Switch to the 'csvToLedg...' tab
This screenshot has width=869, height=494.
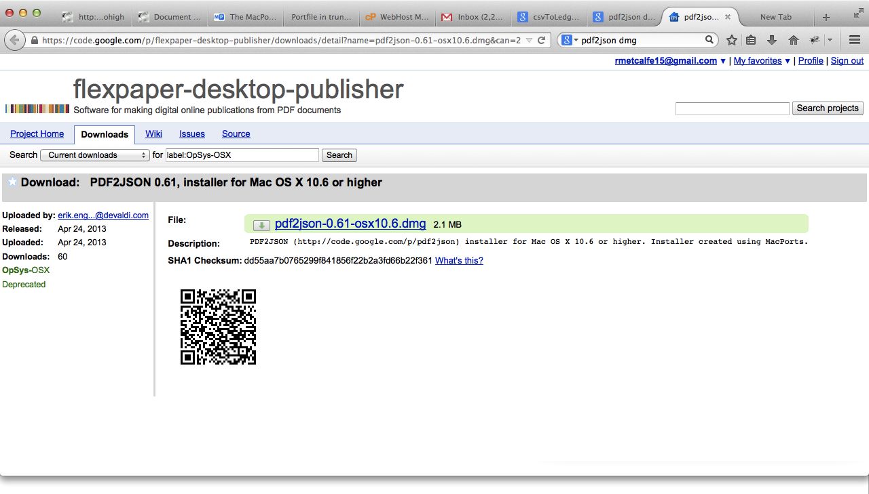pos(549,17)
